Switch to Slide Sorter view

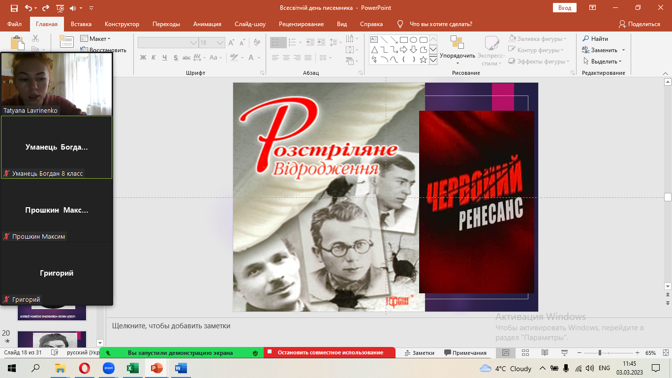[525, 353]
